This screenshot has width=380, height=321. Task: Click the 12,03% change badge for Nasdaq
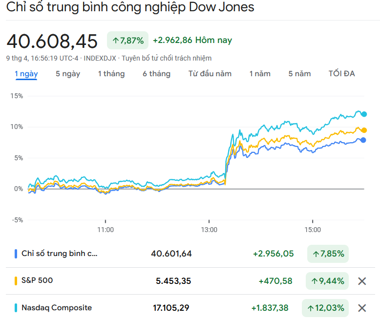(x=325, y=308)
